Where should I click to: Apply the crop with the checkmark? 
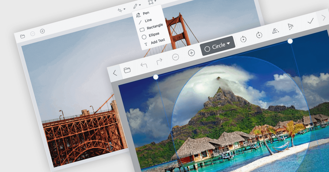[x=310, y=21]
